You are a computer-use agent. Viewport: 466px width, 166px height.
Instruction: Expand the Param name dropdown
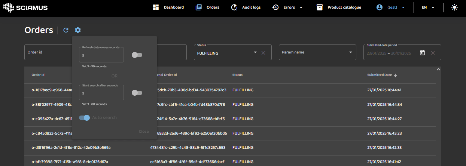[x=351, y=53]
